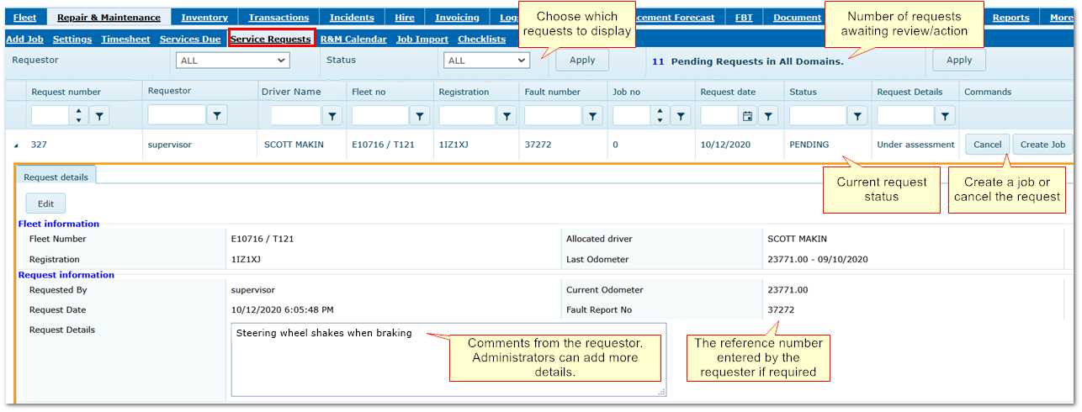The height and width of the screenshot is (412, 1082).
Task: Collapse the request 327 row expander
Action: (16, 145)
